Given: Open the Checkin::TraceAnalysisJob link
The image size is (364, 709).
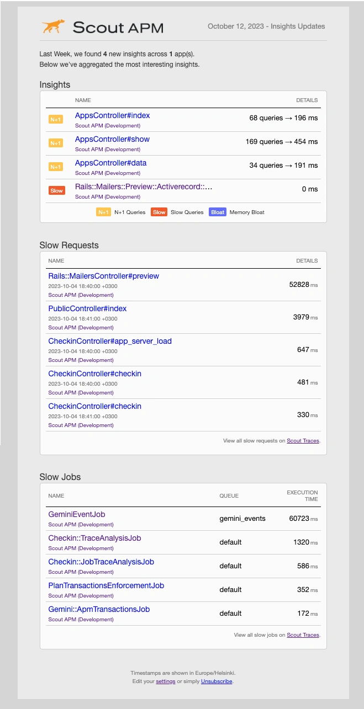Looking at the screenshot, I should pos(95,538).
